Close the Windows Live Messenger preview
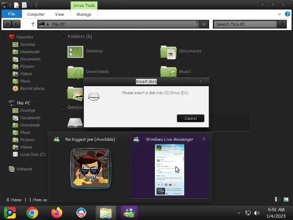293x220 pixels. click(204, 139)
